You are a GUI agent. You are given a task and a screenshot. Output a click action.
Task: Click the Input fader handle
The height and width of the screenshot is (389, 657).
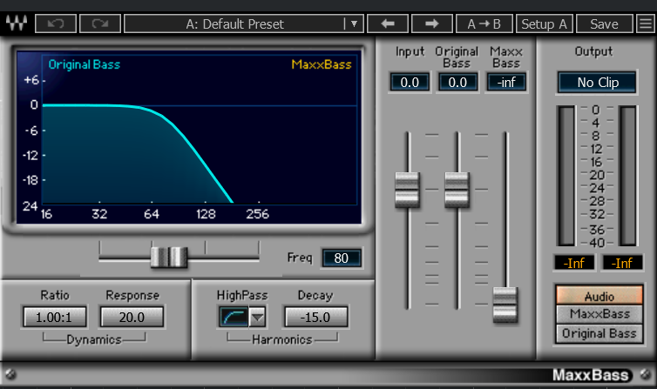[x=407, y=190]
